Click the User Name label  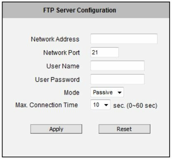(x=63, y=66)
